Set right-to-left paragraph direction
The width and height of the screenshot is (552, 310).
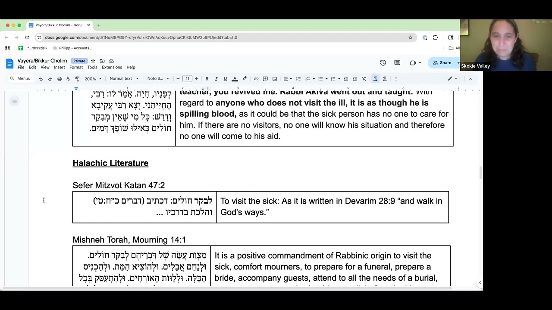[x=385, y=79]
